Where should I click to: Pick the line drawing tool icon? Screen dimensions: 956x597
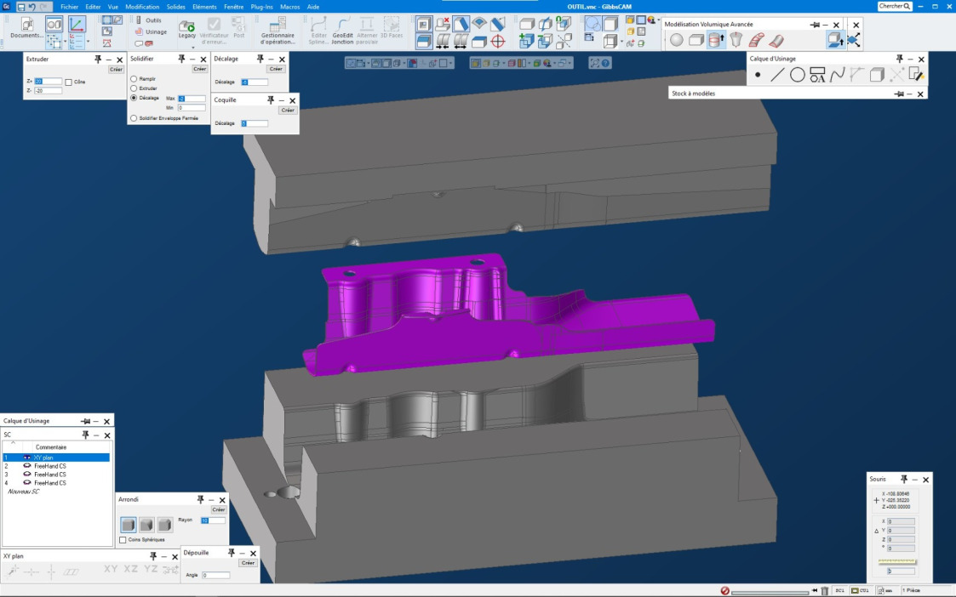777,75
